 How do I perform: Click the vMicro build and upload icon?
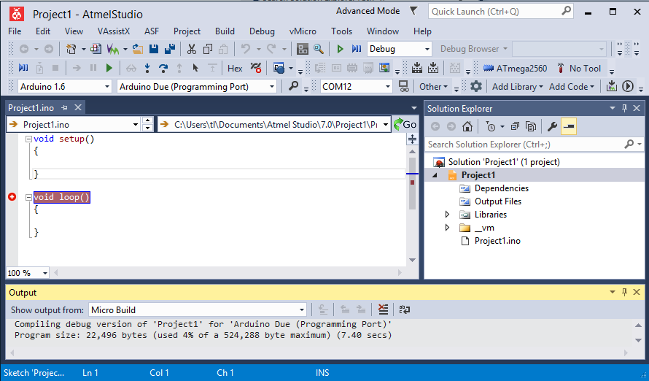click(x=611, y=87)
